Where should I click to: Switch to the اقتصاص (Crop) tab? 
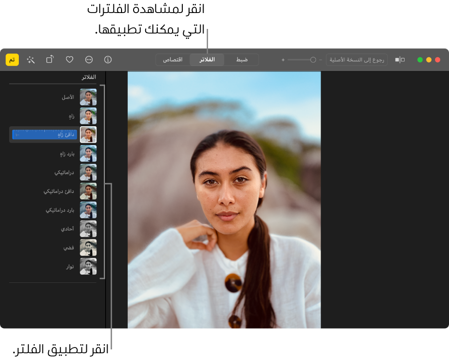pos(173,60)
